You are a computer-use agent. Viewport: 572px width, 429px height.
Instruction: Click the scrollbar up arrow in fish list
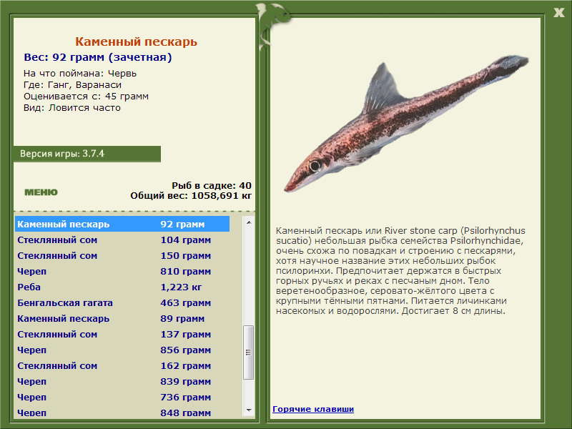point(249,222)
